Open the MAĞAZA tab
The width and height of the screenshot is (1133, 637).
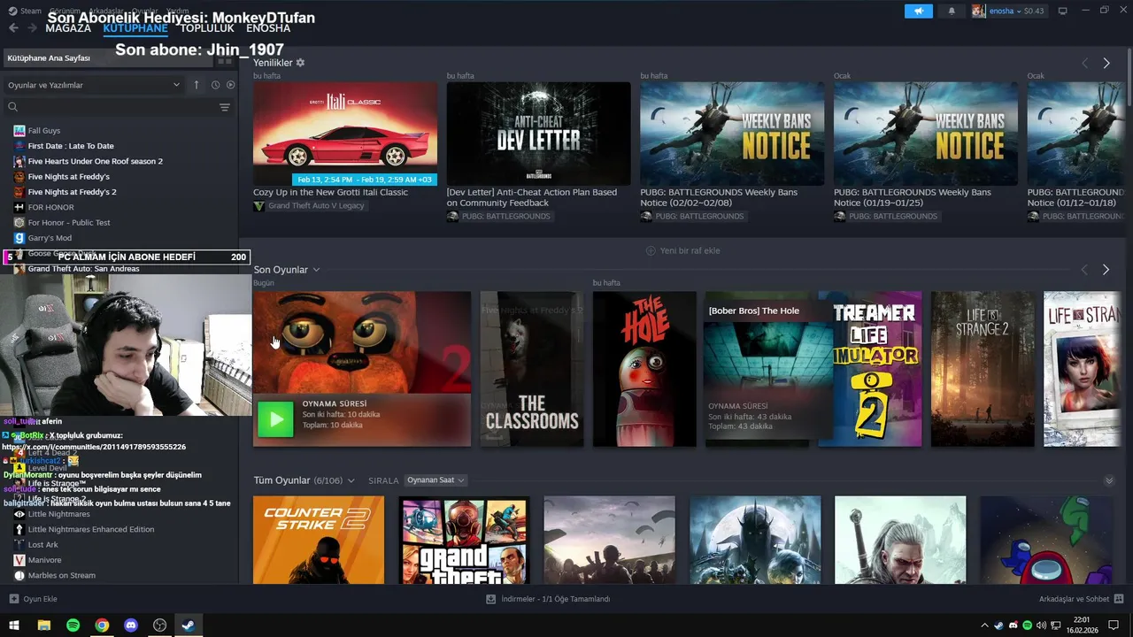[68, 28]
